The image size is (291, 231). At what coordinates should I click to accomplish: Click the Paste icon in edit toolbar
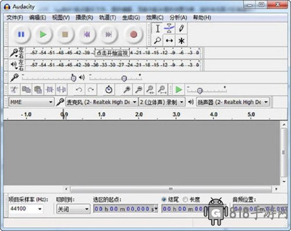[x=38, y=90]
